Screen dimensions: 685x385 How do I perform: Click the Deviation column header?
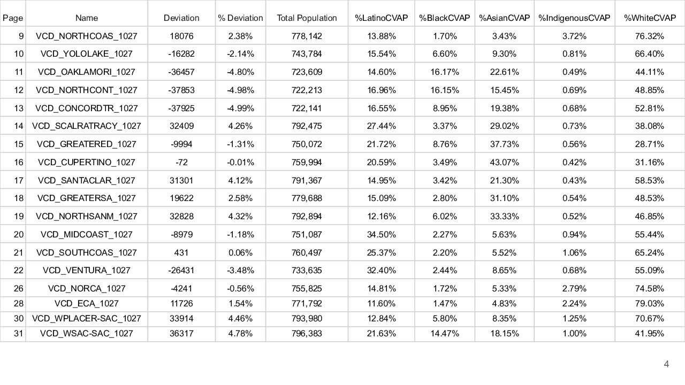[x=181, y=18]
